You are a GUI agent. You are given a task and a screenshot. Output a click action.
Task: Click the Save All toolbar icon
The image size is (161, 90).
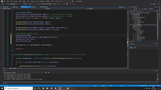(15, 4)
